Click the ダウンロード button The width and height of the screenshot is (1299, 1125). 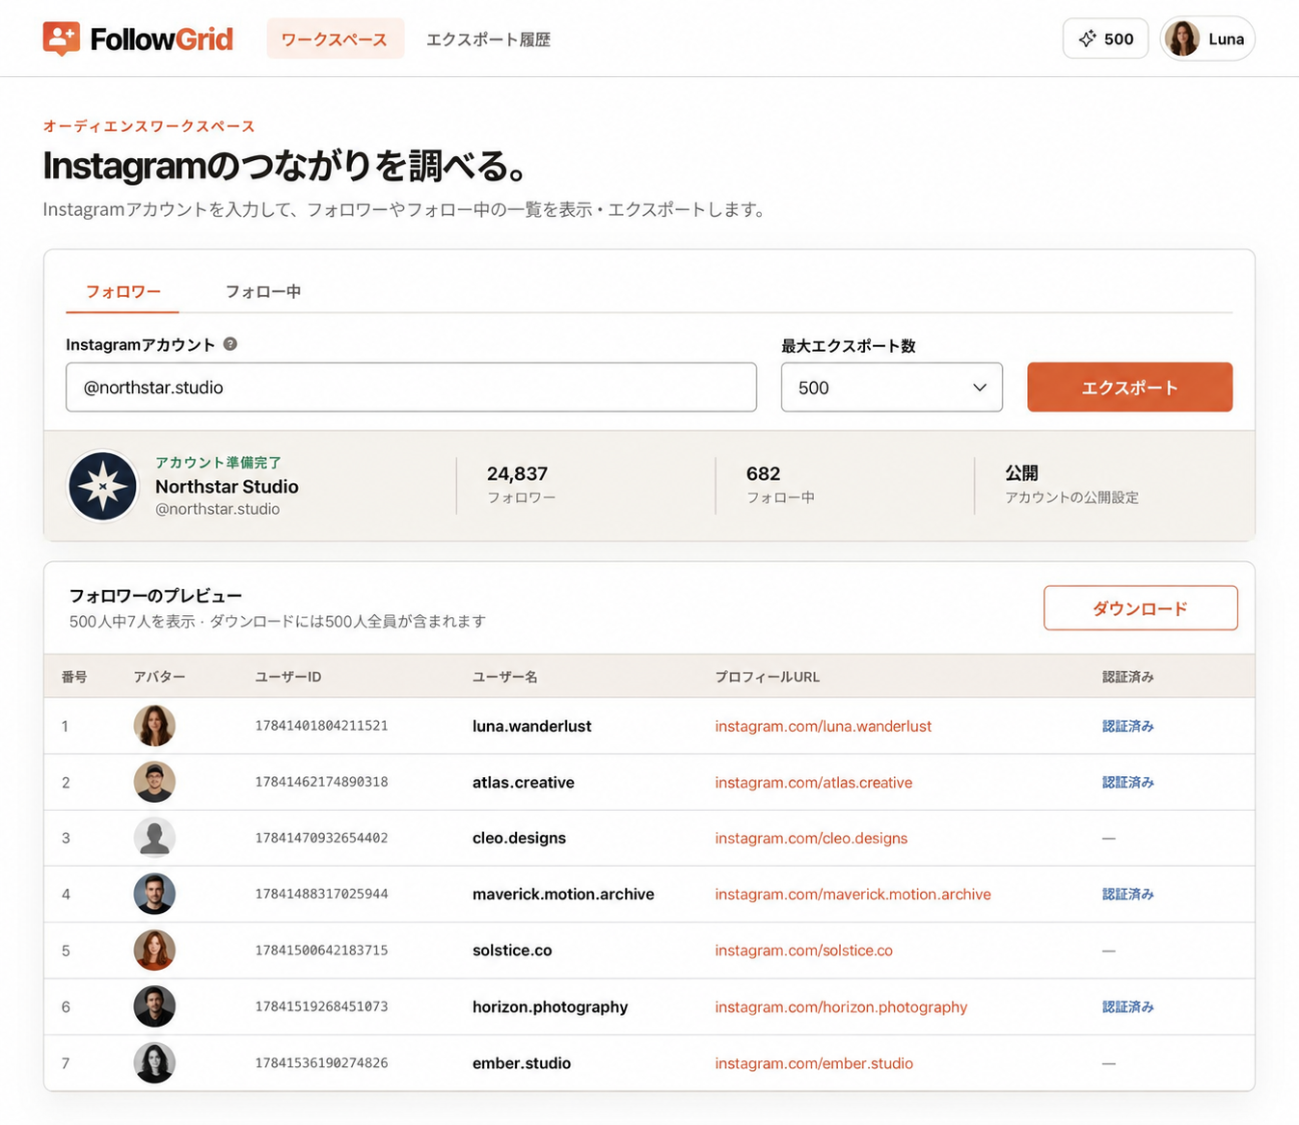[x=1141, y=608]
